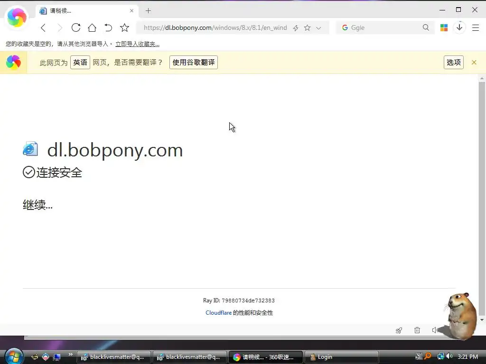Switch to first blacklivesmatter@q... taskbar window
The height and width of the screenshot is (364, 486).
click(x=113, y=357)
